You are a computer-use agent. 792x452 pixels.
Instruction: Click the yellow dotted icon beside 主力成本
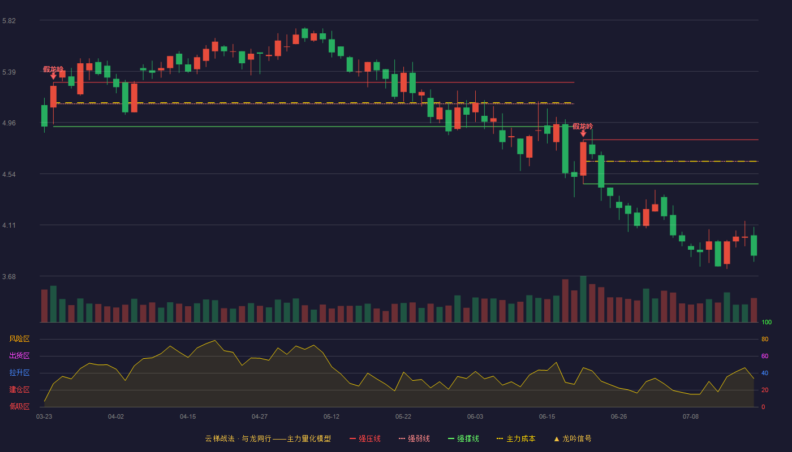500,438
